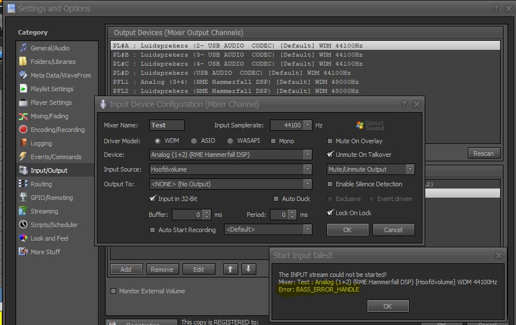Close the Start Input failed dialog
The image size is (516, 325).
499,255
